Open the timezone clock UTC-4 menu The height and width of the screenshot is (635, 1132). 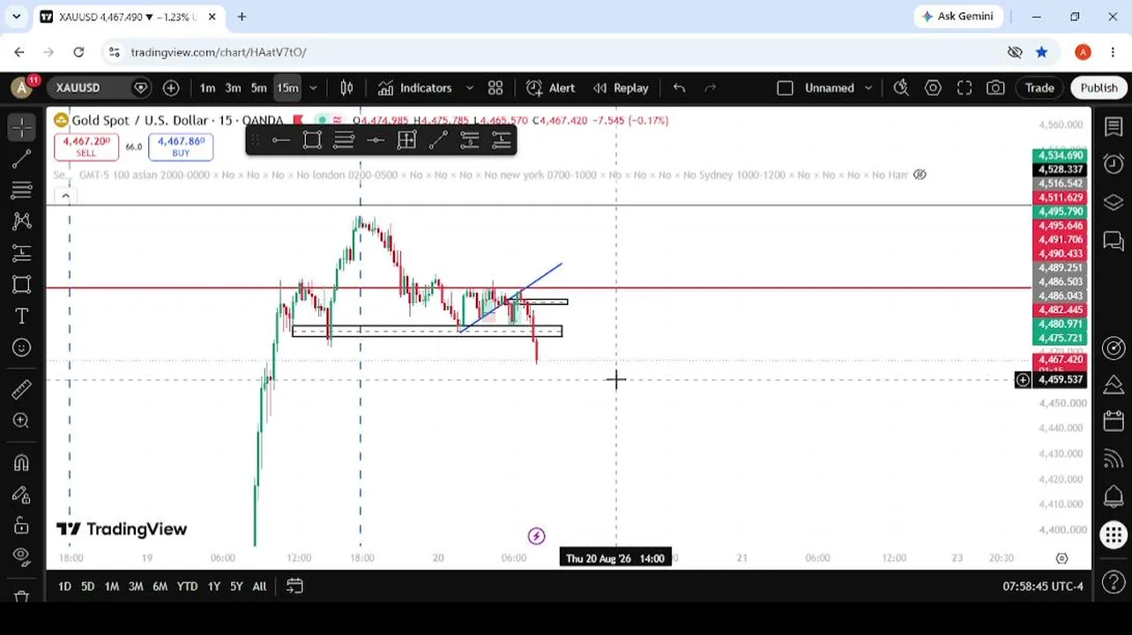(1043, 586)
